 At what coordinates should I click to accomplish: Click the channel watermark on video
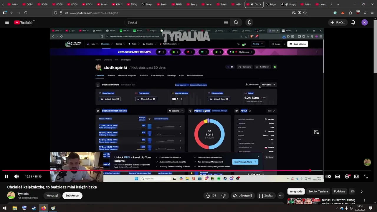[367, 162]
